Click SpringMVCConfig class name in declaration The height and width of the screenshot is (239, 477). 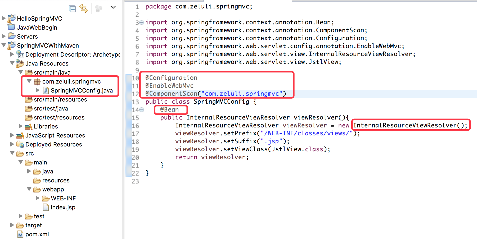pyautogui.click(x=221, y=102)
